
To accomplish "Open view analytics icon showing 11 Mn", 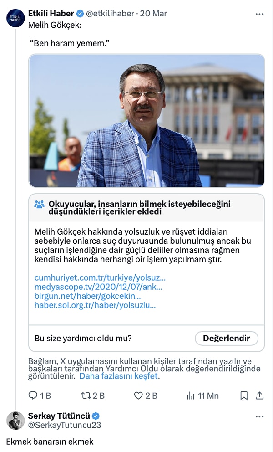I will click(x=191, y=396).
